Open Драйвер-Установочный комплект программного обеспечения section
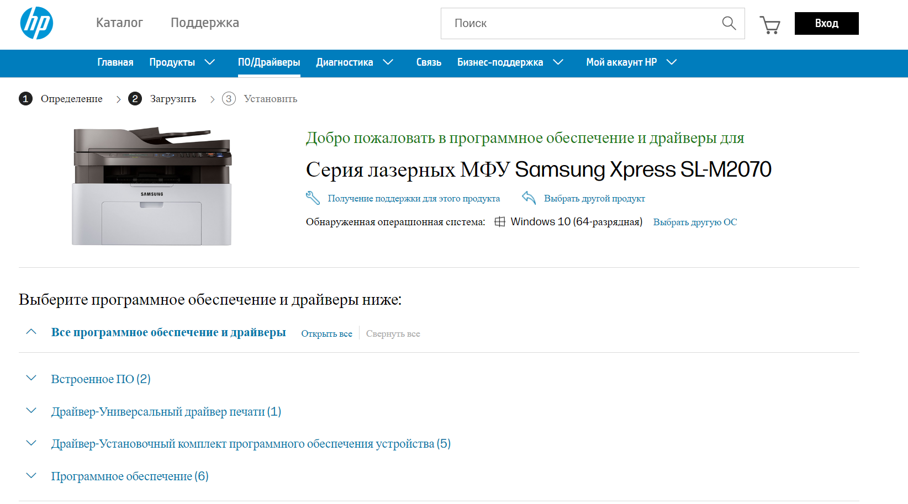The height and width of the screenshot is (504, 908). point(251,444)
